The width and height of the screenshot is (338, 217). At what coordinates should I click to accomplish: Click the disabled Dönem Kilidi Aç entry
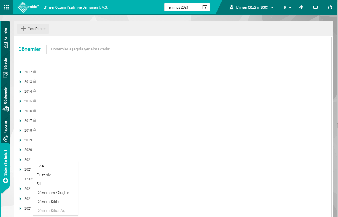click(x=56, y=210)
